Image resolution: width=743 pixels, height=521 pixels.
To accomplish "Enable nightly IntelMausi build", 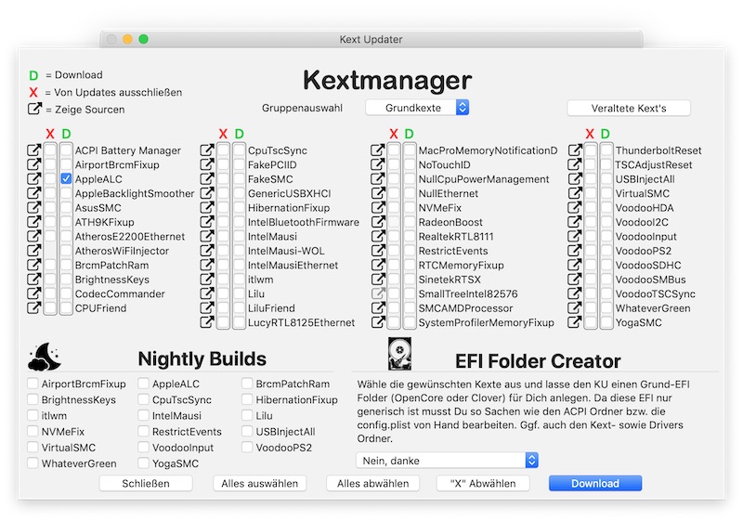I will tap(144, 415).
